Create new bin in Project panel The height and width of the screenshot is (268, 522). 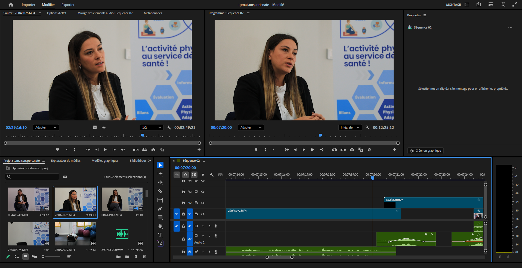coord(127,257)
